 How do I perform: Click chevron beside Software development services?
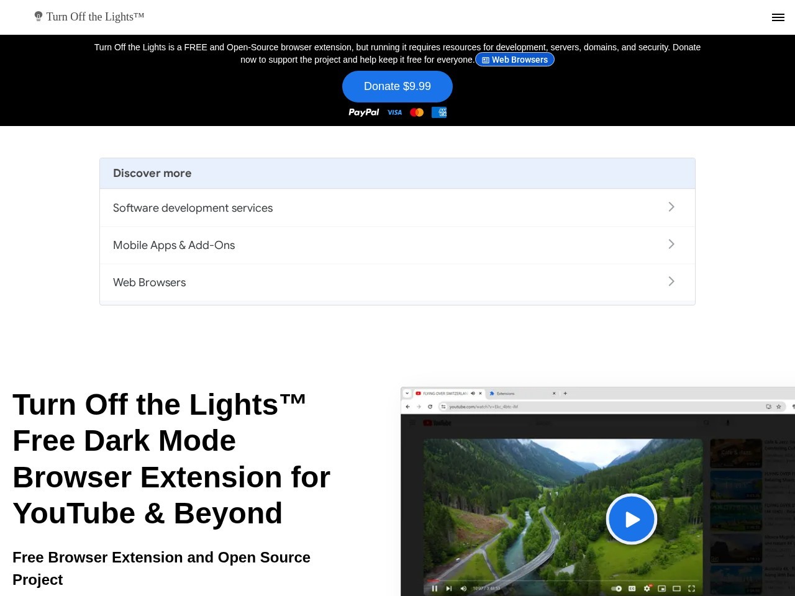click(x=671, y=207)
